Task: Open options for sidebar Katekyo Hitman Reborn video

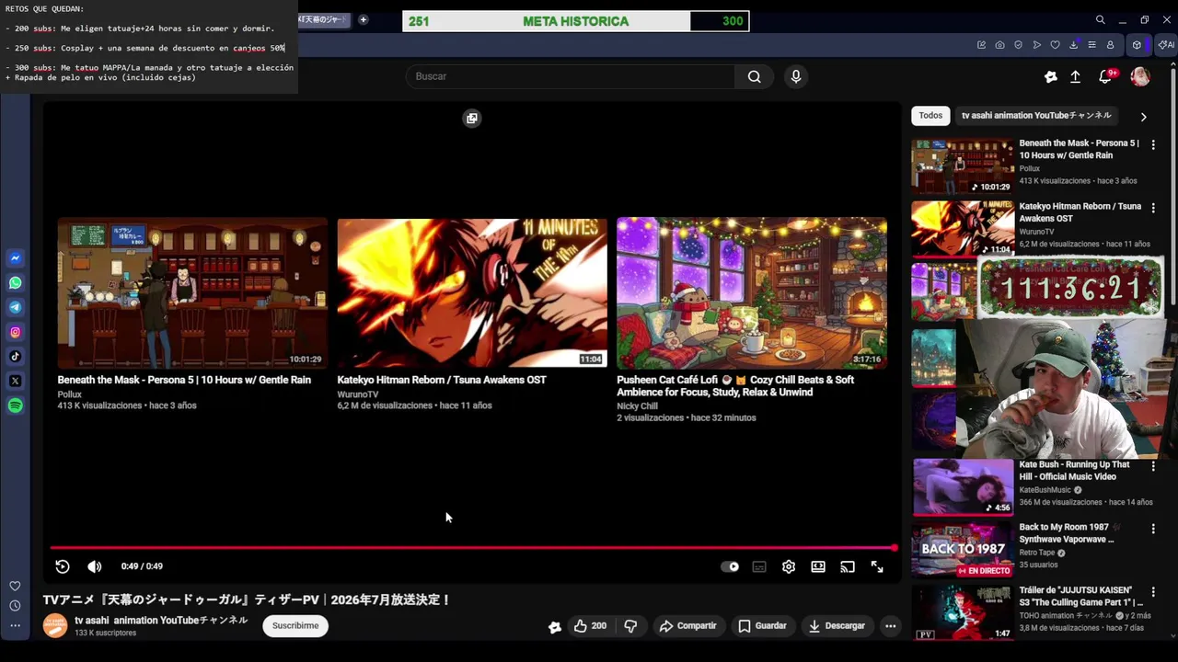Action: click(x=1152, y=208)
